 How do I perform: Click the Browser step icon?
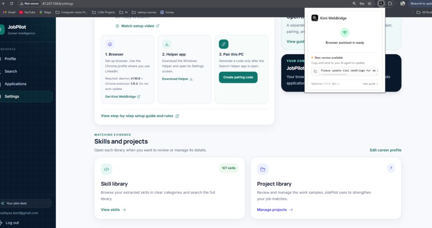pyautogui.click(x=110, y=44)
